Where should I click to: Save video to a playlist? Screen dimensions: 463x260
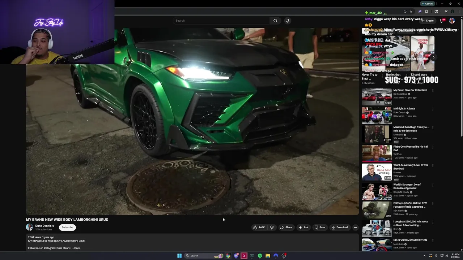[x=319, y=227]
